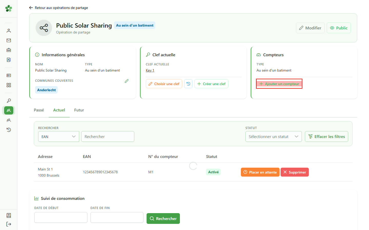Click the info icon by Informations générales
This screenshot has width=369, height=230.
[37, 55]
